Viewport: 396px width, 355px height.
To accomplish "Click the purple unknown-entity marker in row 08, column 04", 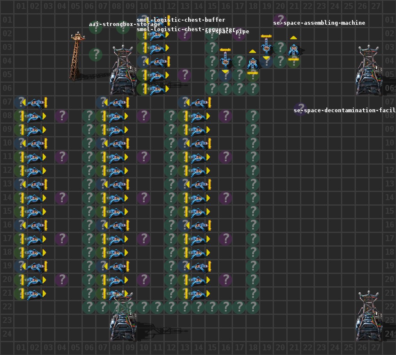I will coord(61,116).
